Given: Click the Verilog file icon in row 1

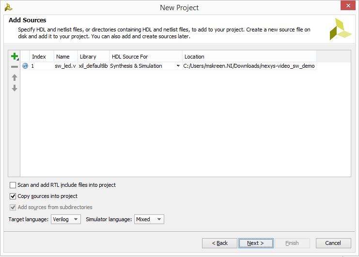Looking at the screenshot, I should pyautogui.click(x=25, y=66).
